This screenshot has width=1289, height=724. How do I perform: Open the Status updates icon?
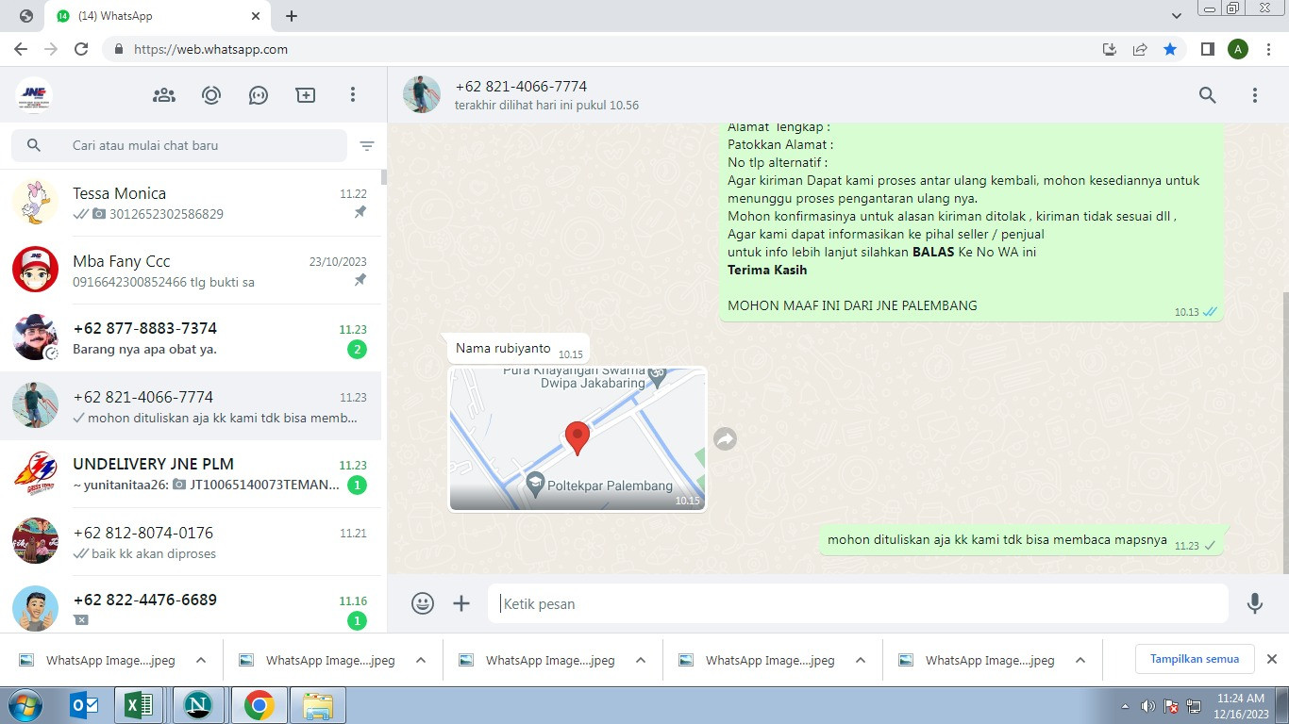tap(211, 94)
